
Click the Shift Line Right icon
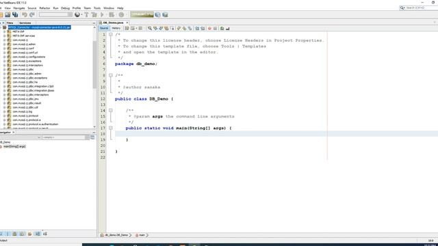tap(203, 28)
